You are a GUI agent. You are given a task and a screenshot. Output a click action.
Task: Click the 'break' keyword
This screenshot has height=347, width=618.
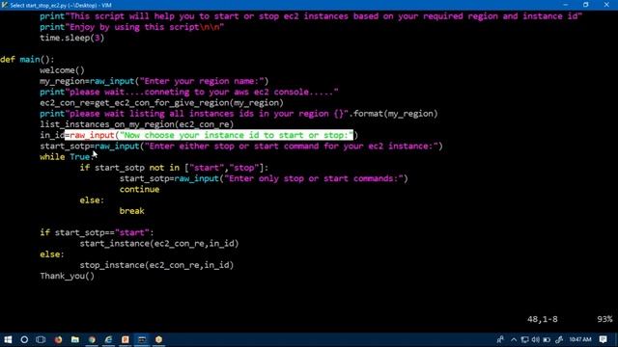point(132,211)
